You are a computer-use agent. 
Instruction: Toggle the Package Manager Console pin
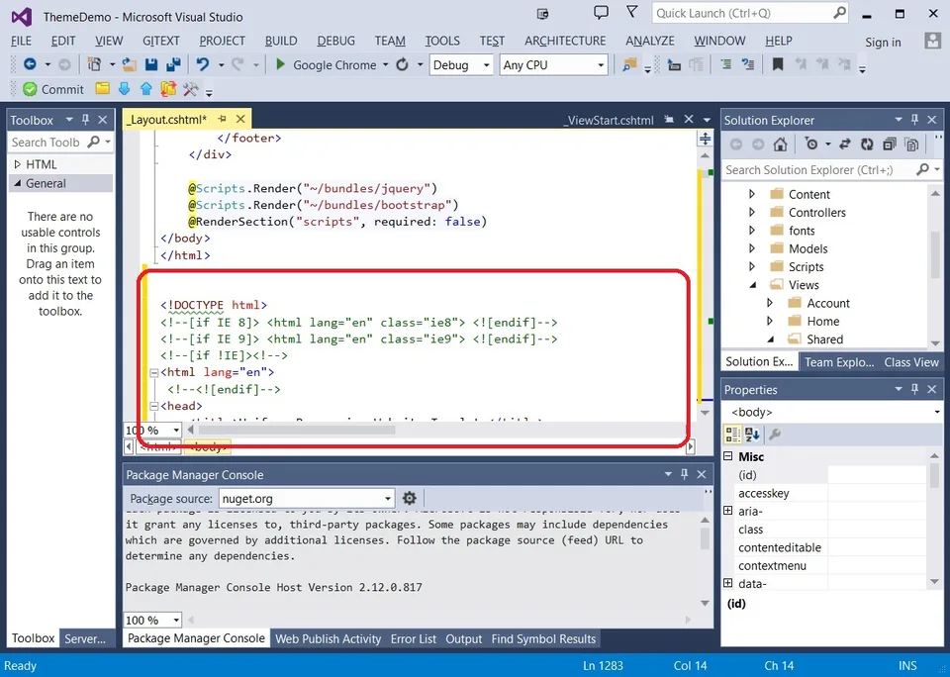(685, 474)
